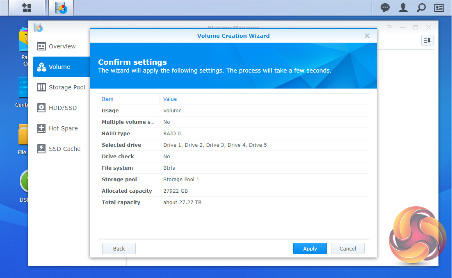Open the HDD/SSD section
Viewport: 452px width, 278px height.
62,108
